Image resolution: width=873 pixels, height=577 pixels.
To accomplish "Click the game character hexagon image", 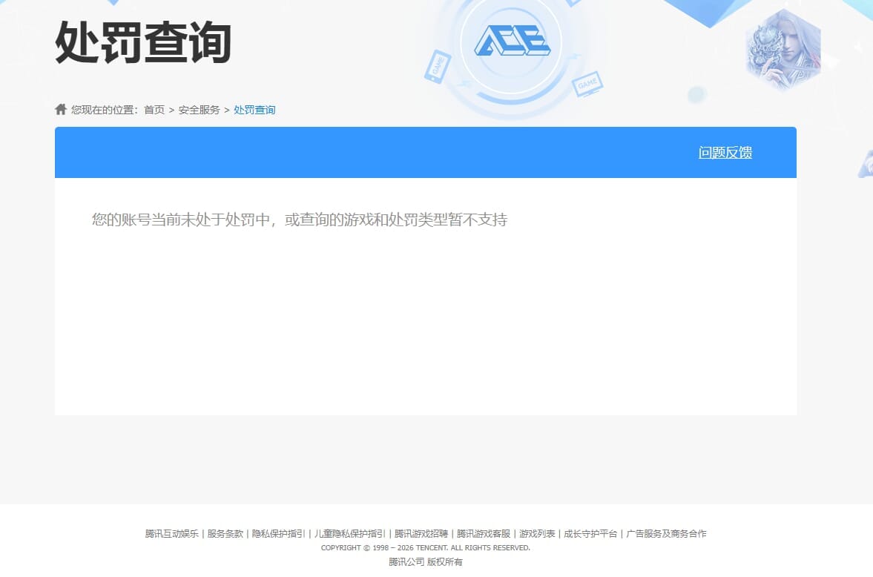I will click(x=783, y=50).
